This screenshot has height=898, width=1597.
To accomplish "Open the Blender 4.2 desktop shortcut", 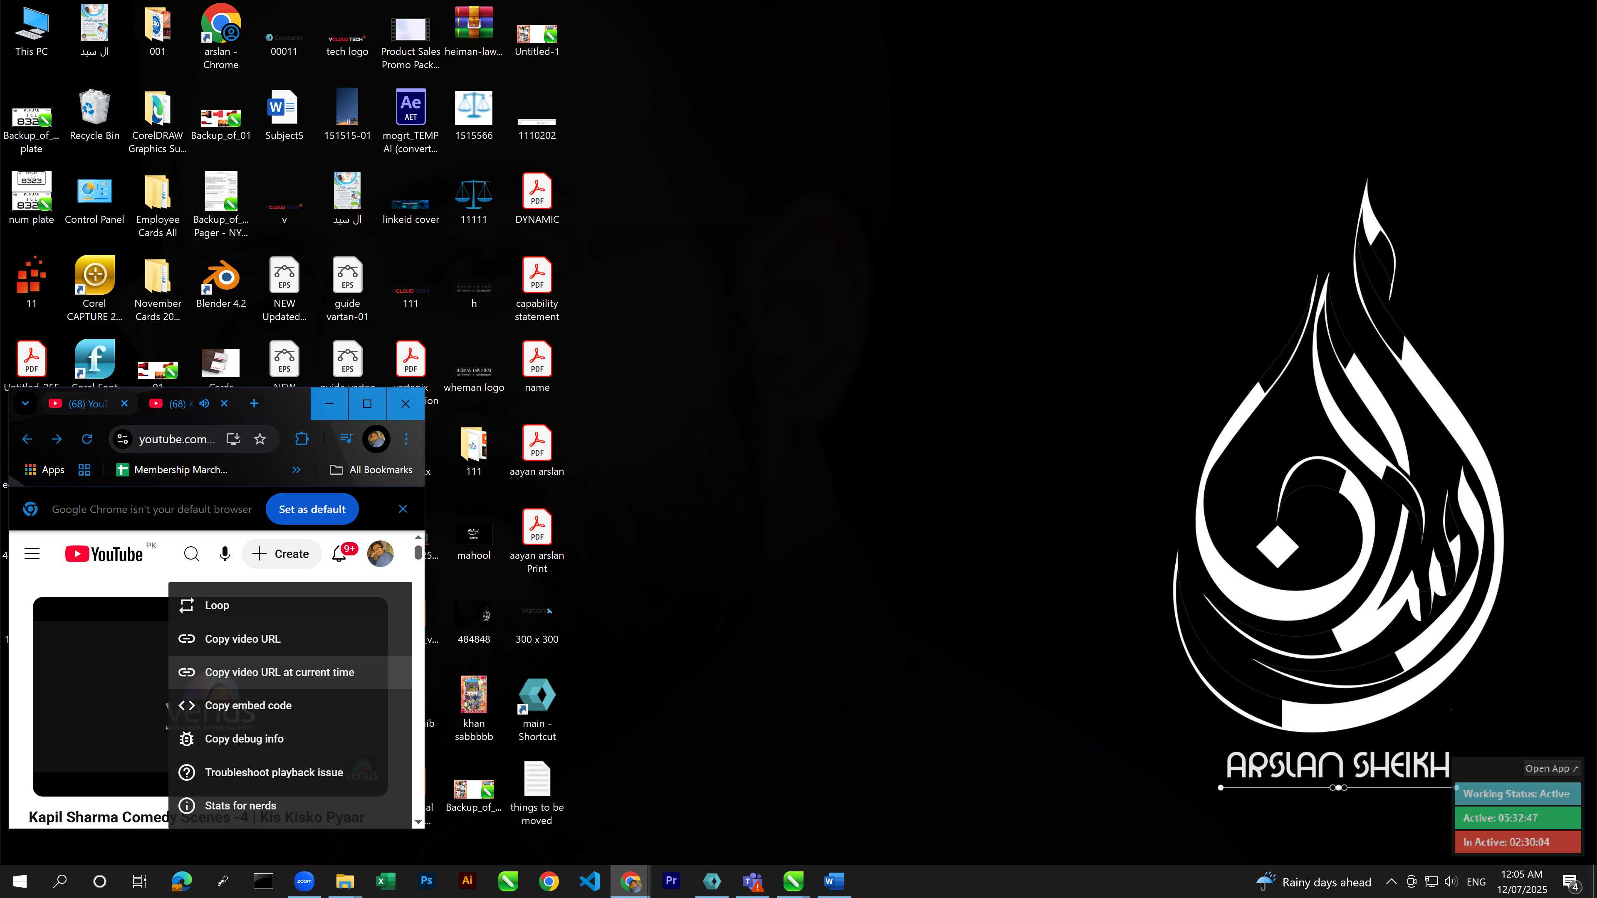I will (221, 283).
